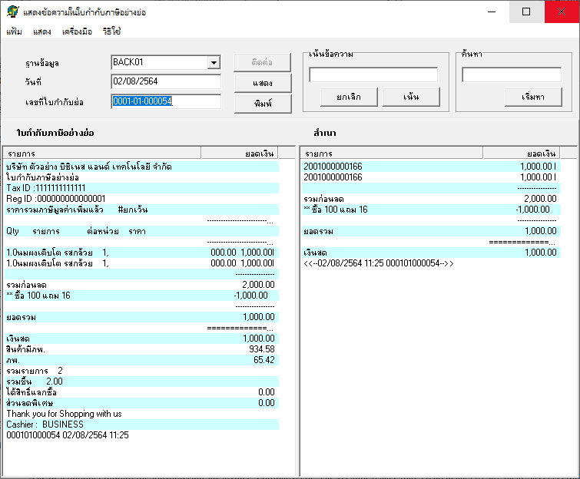Click รายการ column header in left list
The width and height of the screenshot is (580, 479).
tap(101, 154)
